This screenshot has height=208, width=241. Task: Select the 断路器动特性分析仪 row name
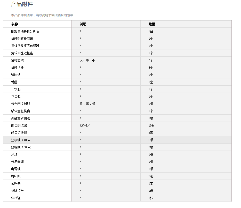(25, 31)
